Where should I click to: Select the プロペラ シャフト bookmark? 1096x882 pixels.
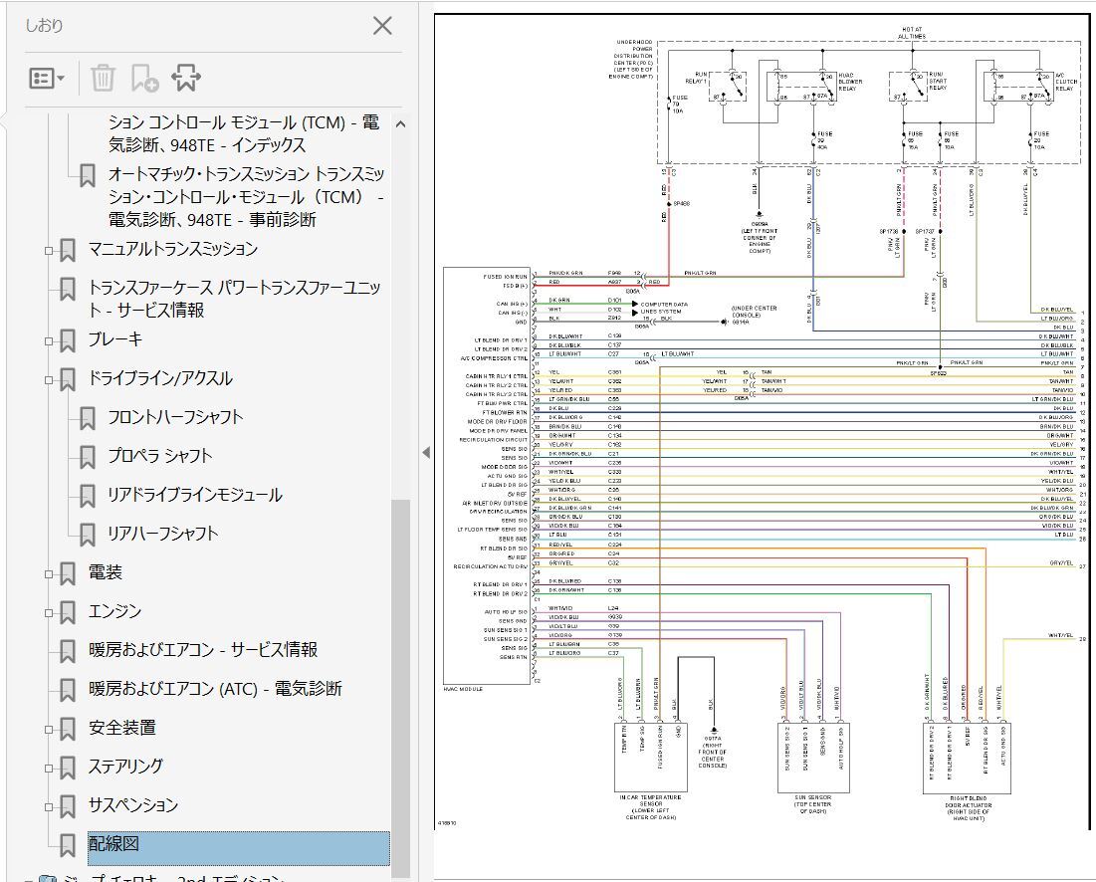pos(160,456)
